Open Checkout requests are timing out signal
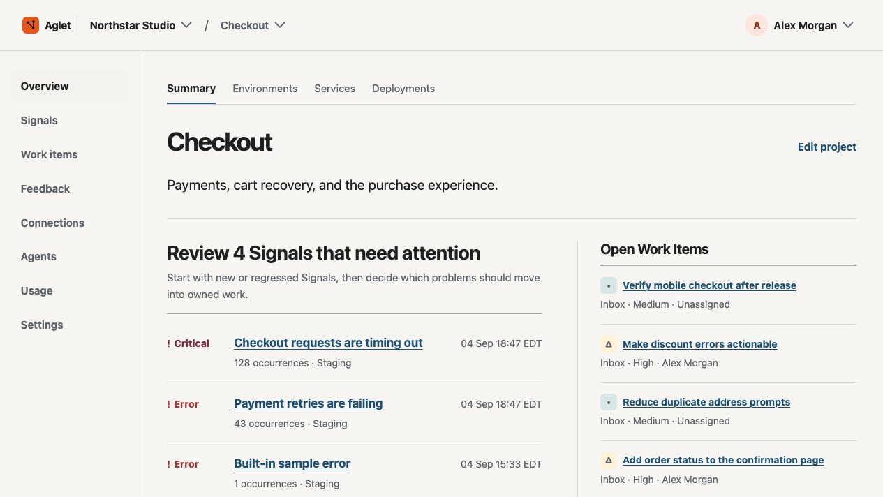This screenshot has width=883, height=497. (x=328, y=343)
